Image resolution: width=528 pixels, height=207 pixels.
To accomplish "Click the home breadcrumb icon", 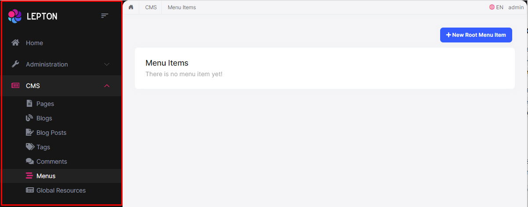I will tap(131, 7).
